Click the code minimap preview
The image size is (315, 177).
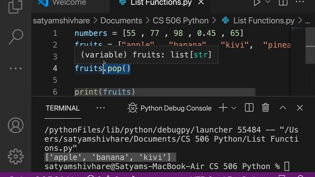(x=298, y=29)
